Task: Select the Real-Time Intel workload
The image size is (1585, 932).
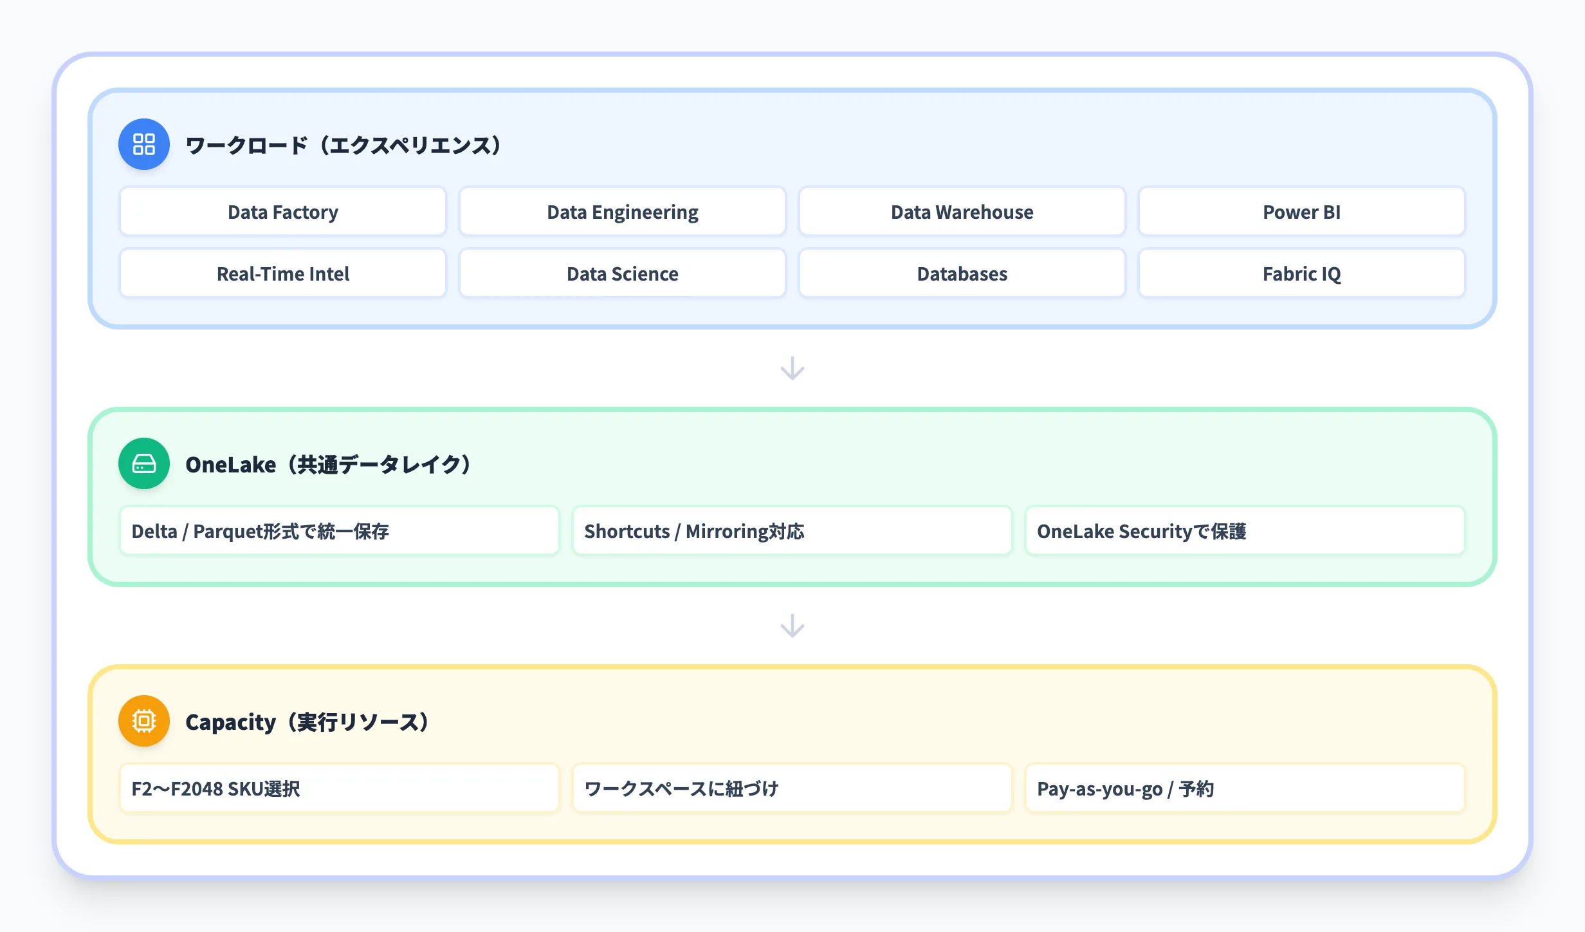Action: (x=282, y=273)
